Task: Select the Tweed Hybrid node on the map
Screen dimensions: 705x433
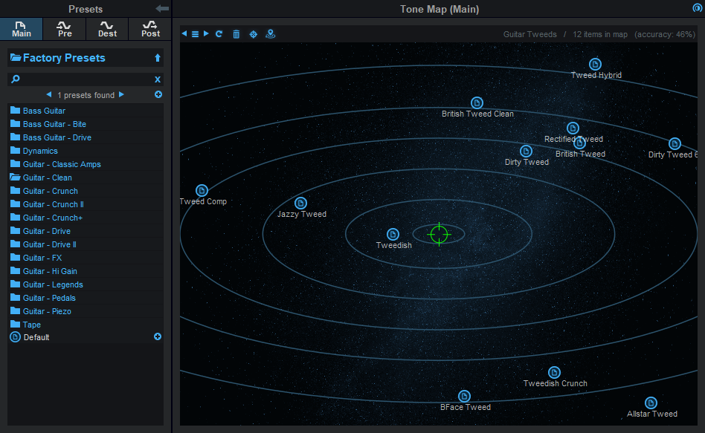Action: [x=595, y=64]
